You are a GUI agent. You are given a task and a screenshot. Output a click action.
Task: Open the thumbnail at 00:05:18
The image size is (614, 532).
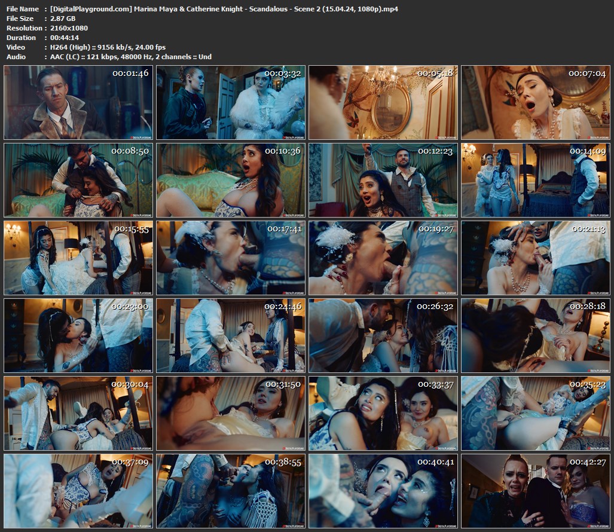coord(383,103)
